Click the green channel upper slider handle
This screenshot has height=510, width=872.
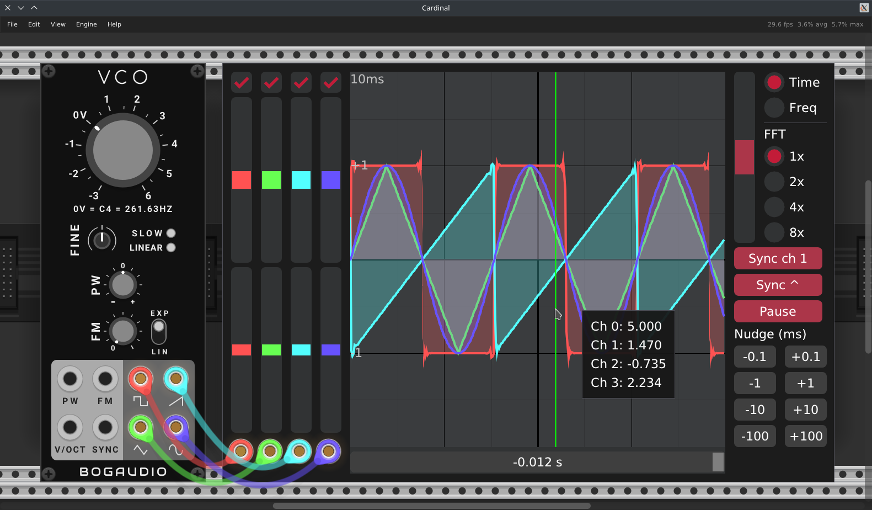coord(271,180)
